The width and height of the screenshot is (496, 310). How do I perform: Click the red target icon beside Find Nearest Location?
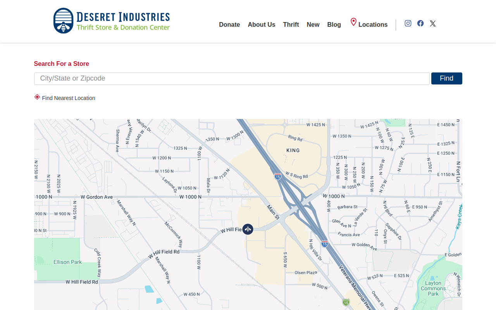pyautogui.click(x=37, y=97)
